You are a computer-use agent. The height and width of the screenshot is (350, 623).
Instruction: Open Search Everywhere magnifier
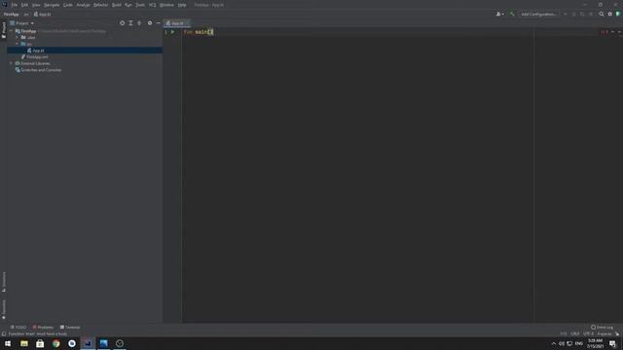coord(602,15)
